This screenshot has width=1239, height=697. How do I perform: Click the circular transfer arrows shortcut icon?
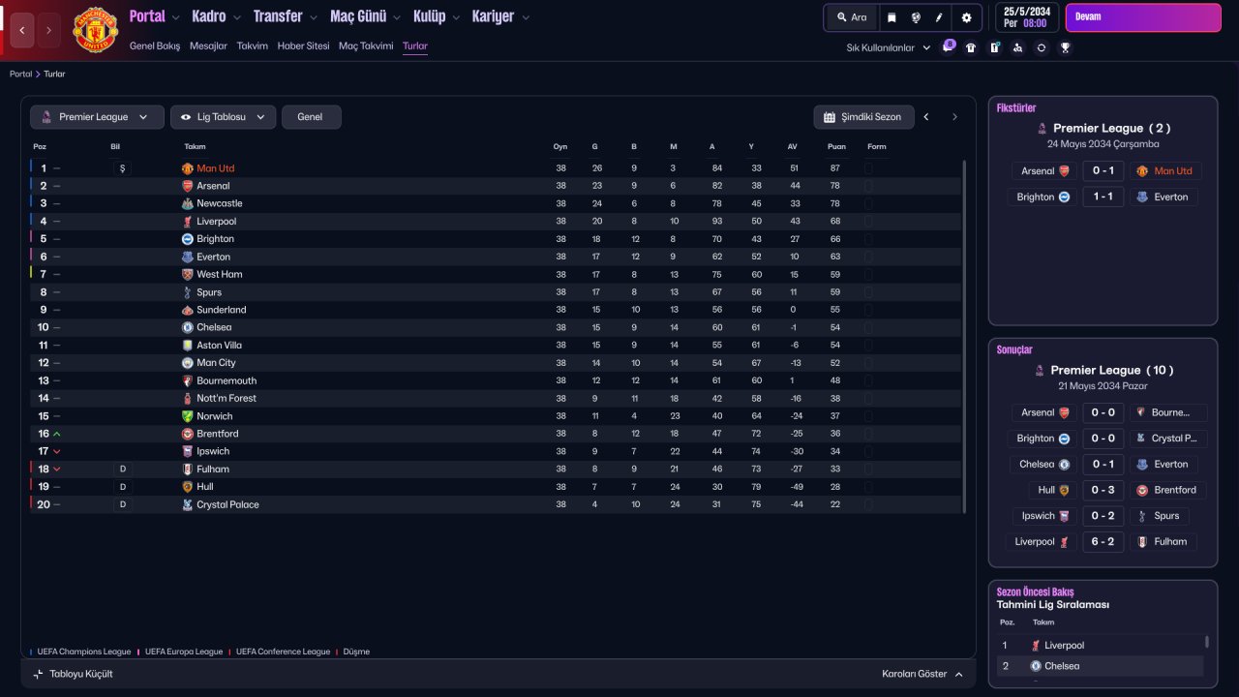[x=1041, y=47]
